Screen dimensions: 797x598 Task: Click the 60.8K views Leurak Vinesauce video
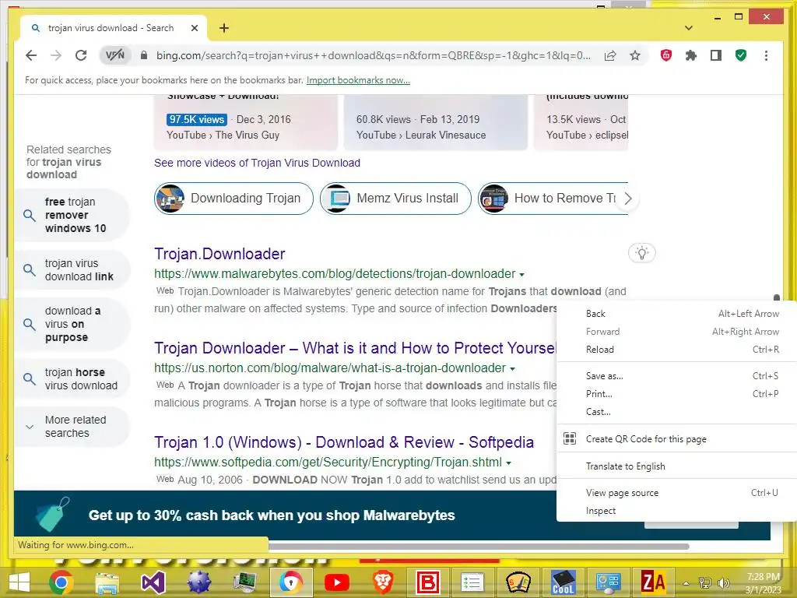tap(435, 122)
